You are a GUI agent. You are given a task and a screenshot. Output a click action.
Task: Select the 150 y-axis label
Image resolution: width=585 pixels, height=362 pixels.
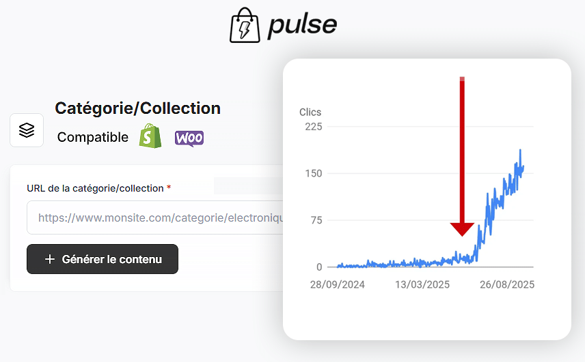314,173
